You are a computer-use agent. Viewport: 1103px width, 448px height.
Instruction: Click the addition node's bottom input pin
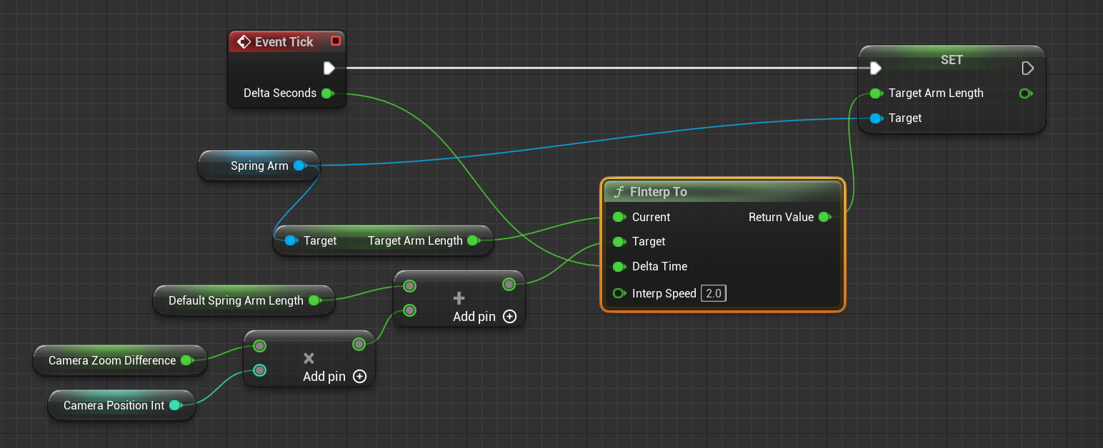point(409,310)
